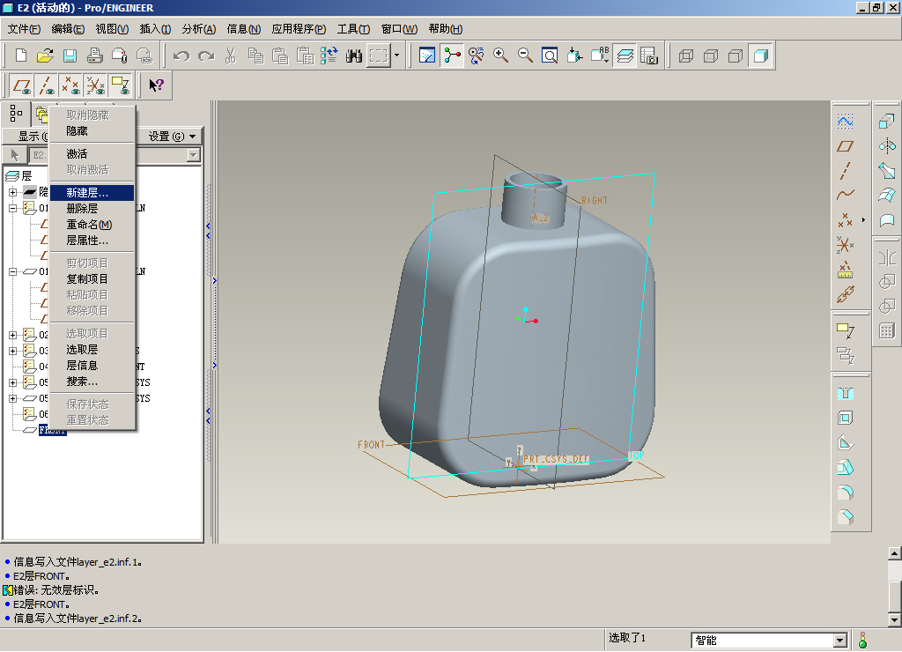Expand the 02 layer node
Screen dimensions: 902x652
click(x=12, y=335)
